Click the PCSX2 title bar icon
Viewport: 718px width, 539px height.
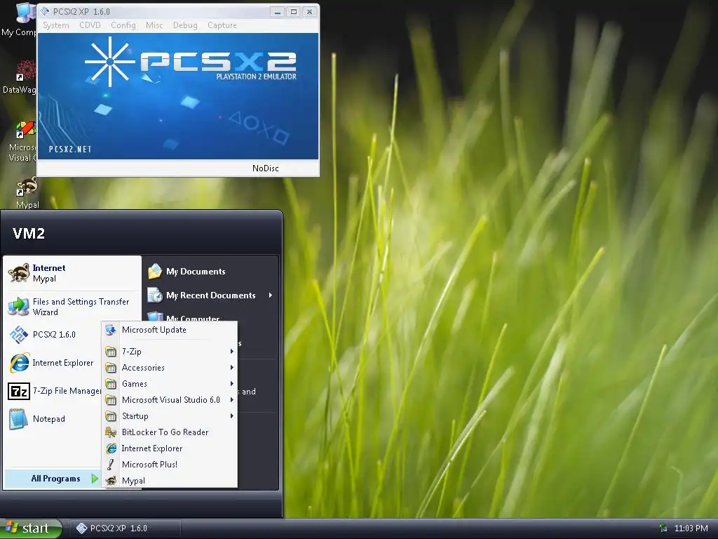coord(44,11)
